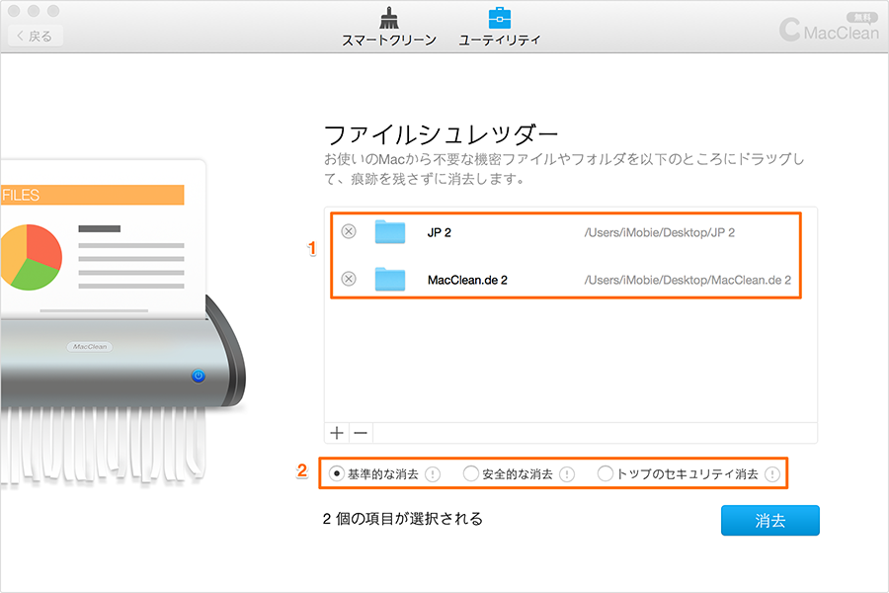Click the JP 2 folder icon
Viewport: 889px width, 593px height.
(x=390, y=231)
